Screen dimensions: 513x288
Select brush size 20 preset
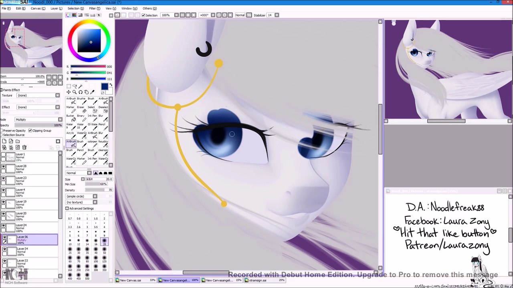(104, 242)
